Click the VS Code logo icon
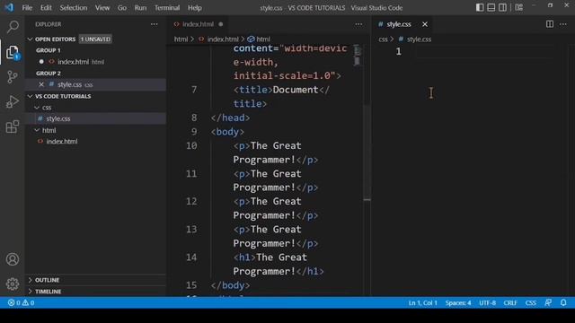The image size is (575, 323). (x=9, y=7)
